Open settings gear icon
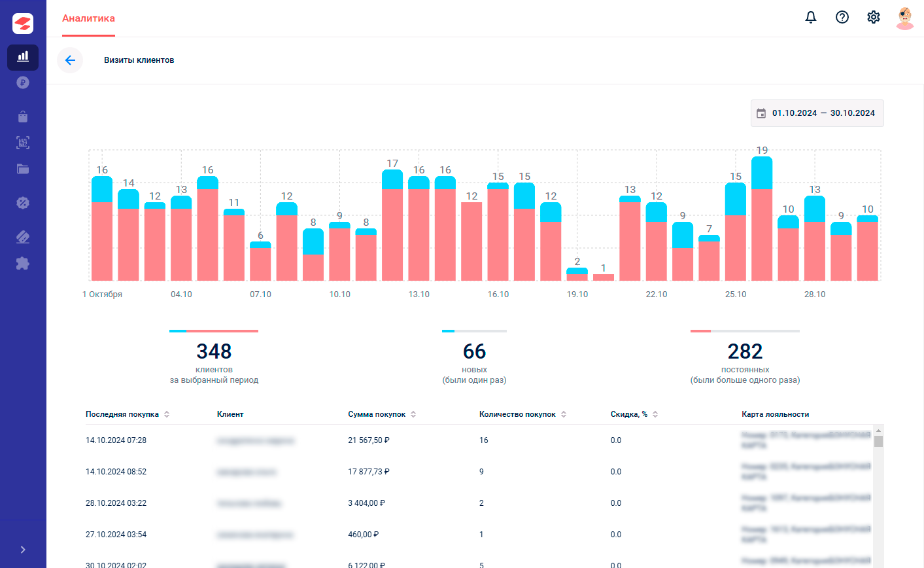This screenshot has height=568, width=924. (x=874, y=18)
